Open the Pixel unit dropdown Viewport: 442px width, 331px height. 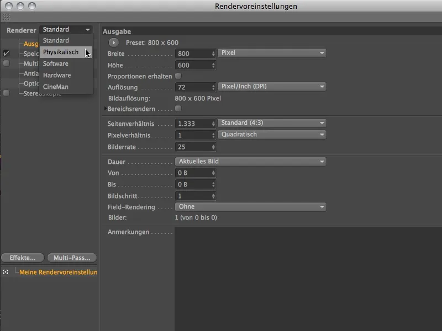pyautogui.click(x=272, y=53)
